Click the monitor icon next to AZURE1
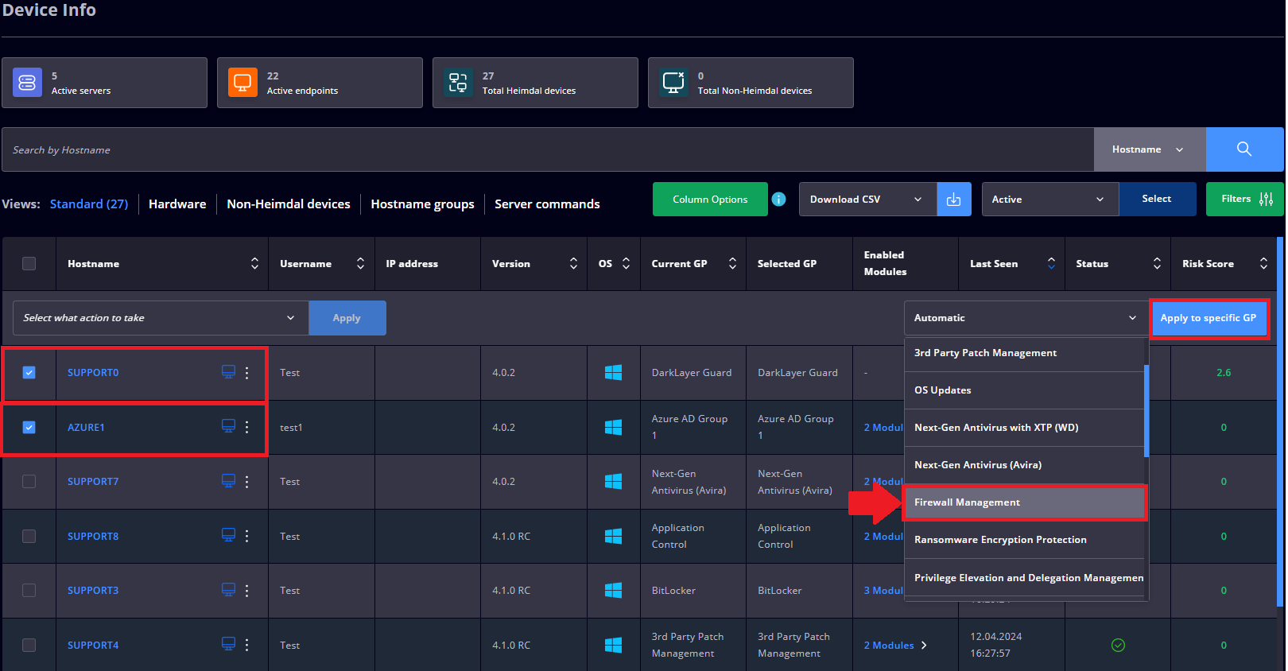This screenshot has width=1288, height=671. click(228, 427)
